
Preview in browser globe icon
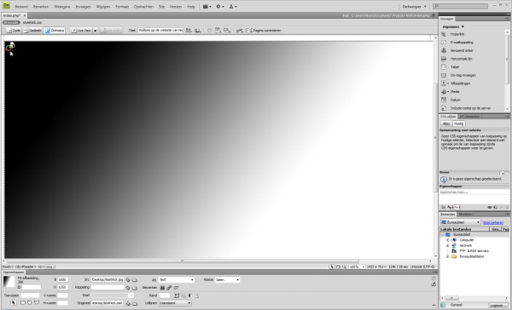coord(198,31)
